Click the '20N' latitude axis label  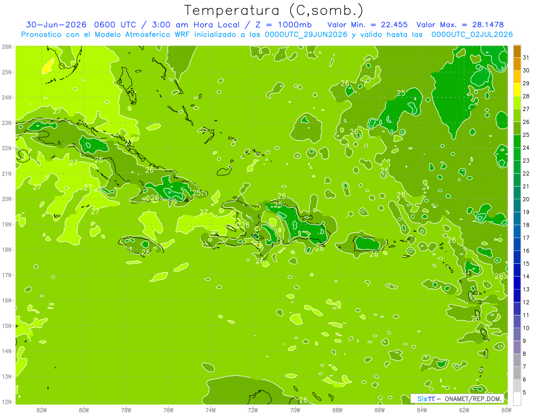pyautogui.click(x=7, y=199)
